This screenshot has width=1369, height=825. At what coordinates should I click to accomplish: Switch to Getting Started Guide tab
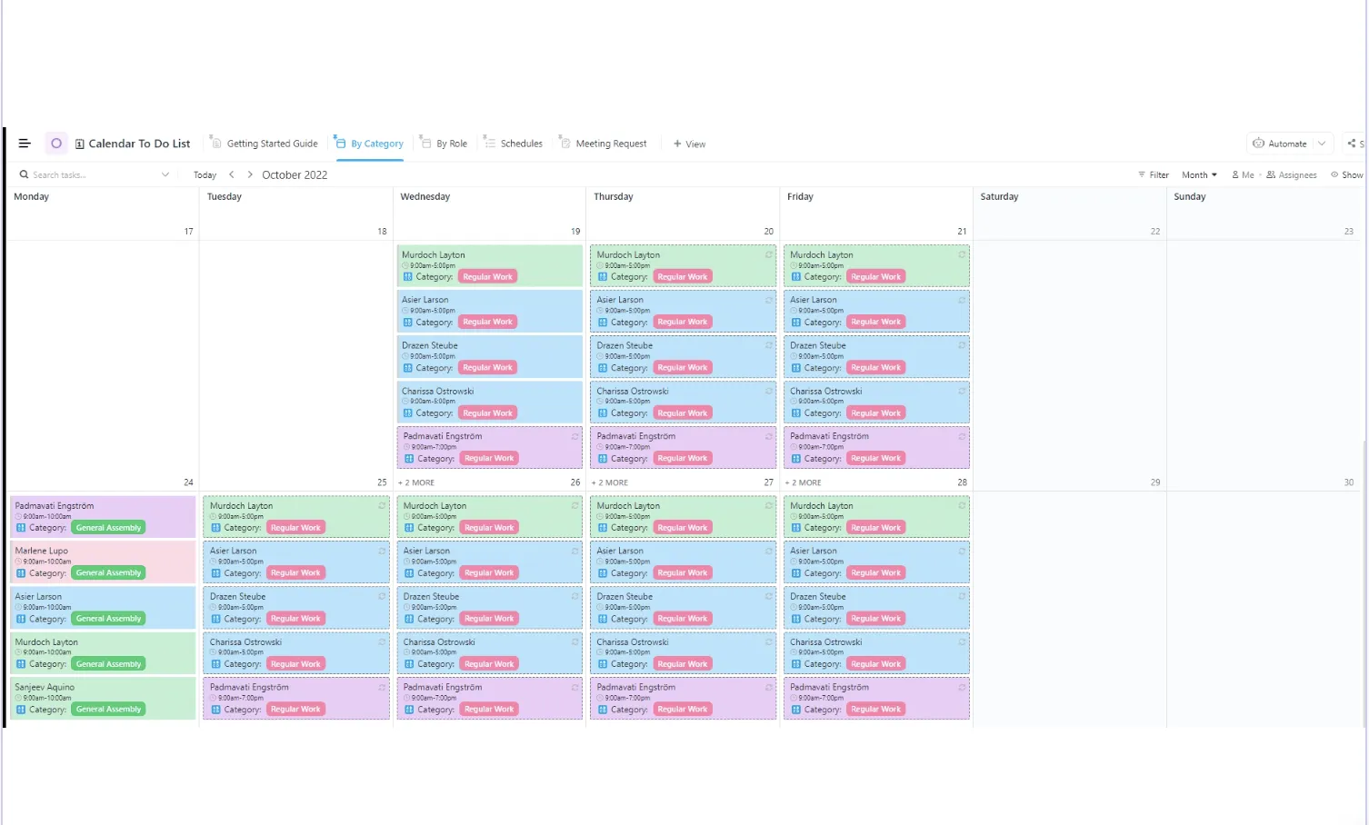pyautogui.click(x=264, y=144)
